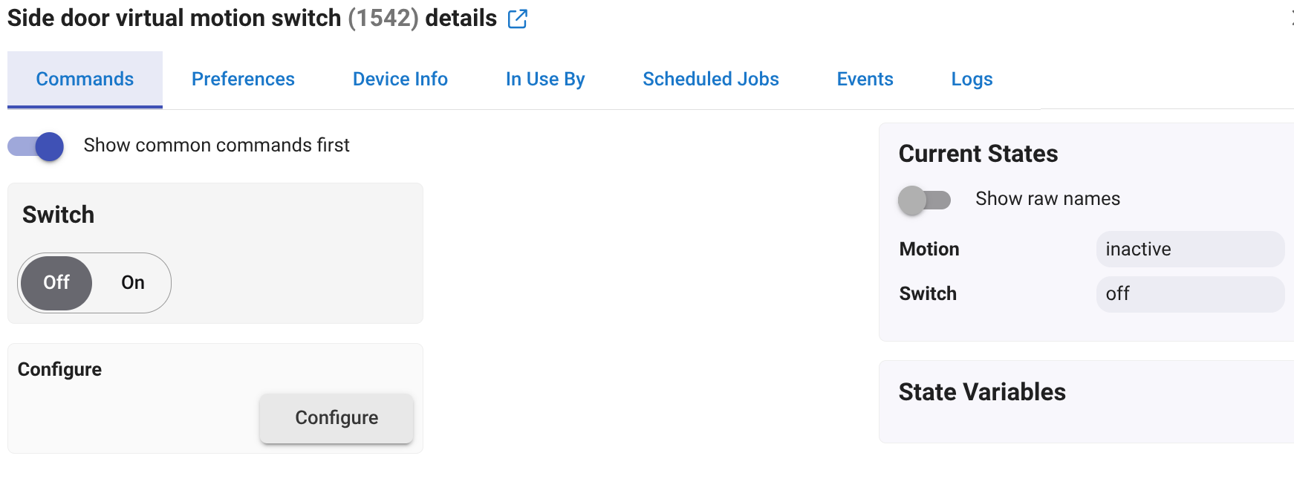Open the Device Info tab
Image resolution: width=1294 pixels, height=479 pixels.
pyautogui.click(x=400, y=79)
